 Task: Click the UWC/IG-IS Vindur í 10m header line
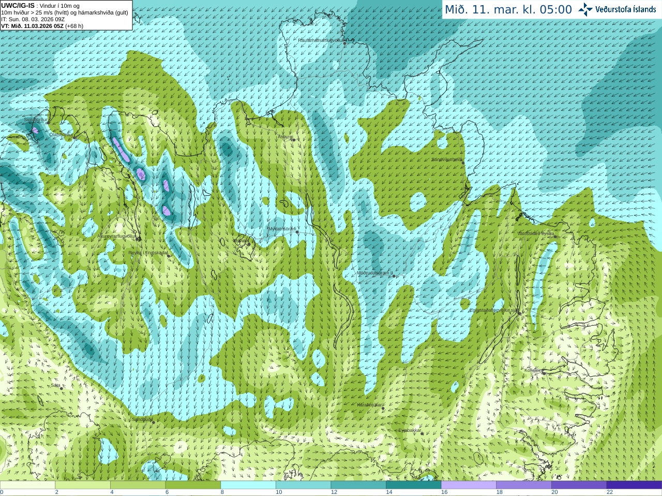pos(40,6)
